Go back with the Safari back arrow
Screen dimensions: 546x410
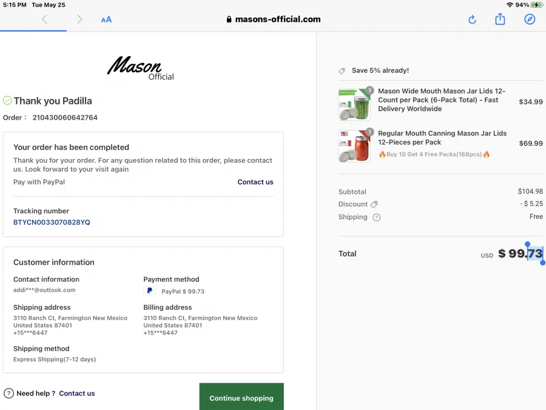[44, 19]
